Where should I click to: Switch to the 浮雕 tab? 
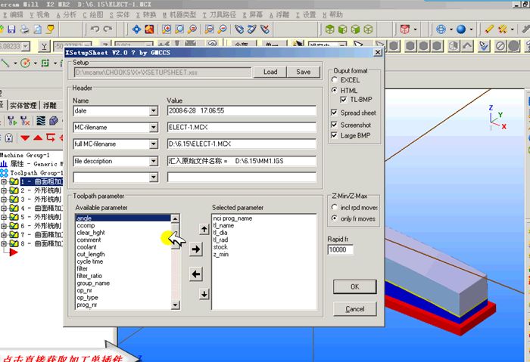coord(50,105)
